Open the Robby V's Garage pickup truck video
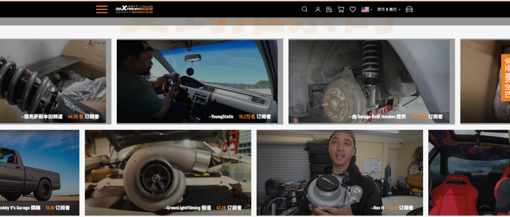 pos(38,170)
